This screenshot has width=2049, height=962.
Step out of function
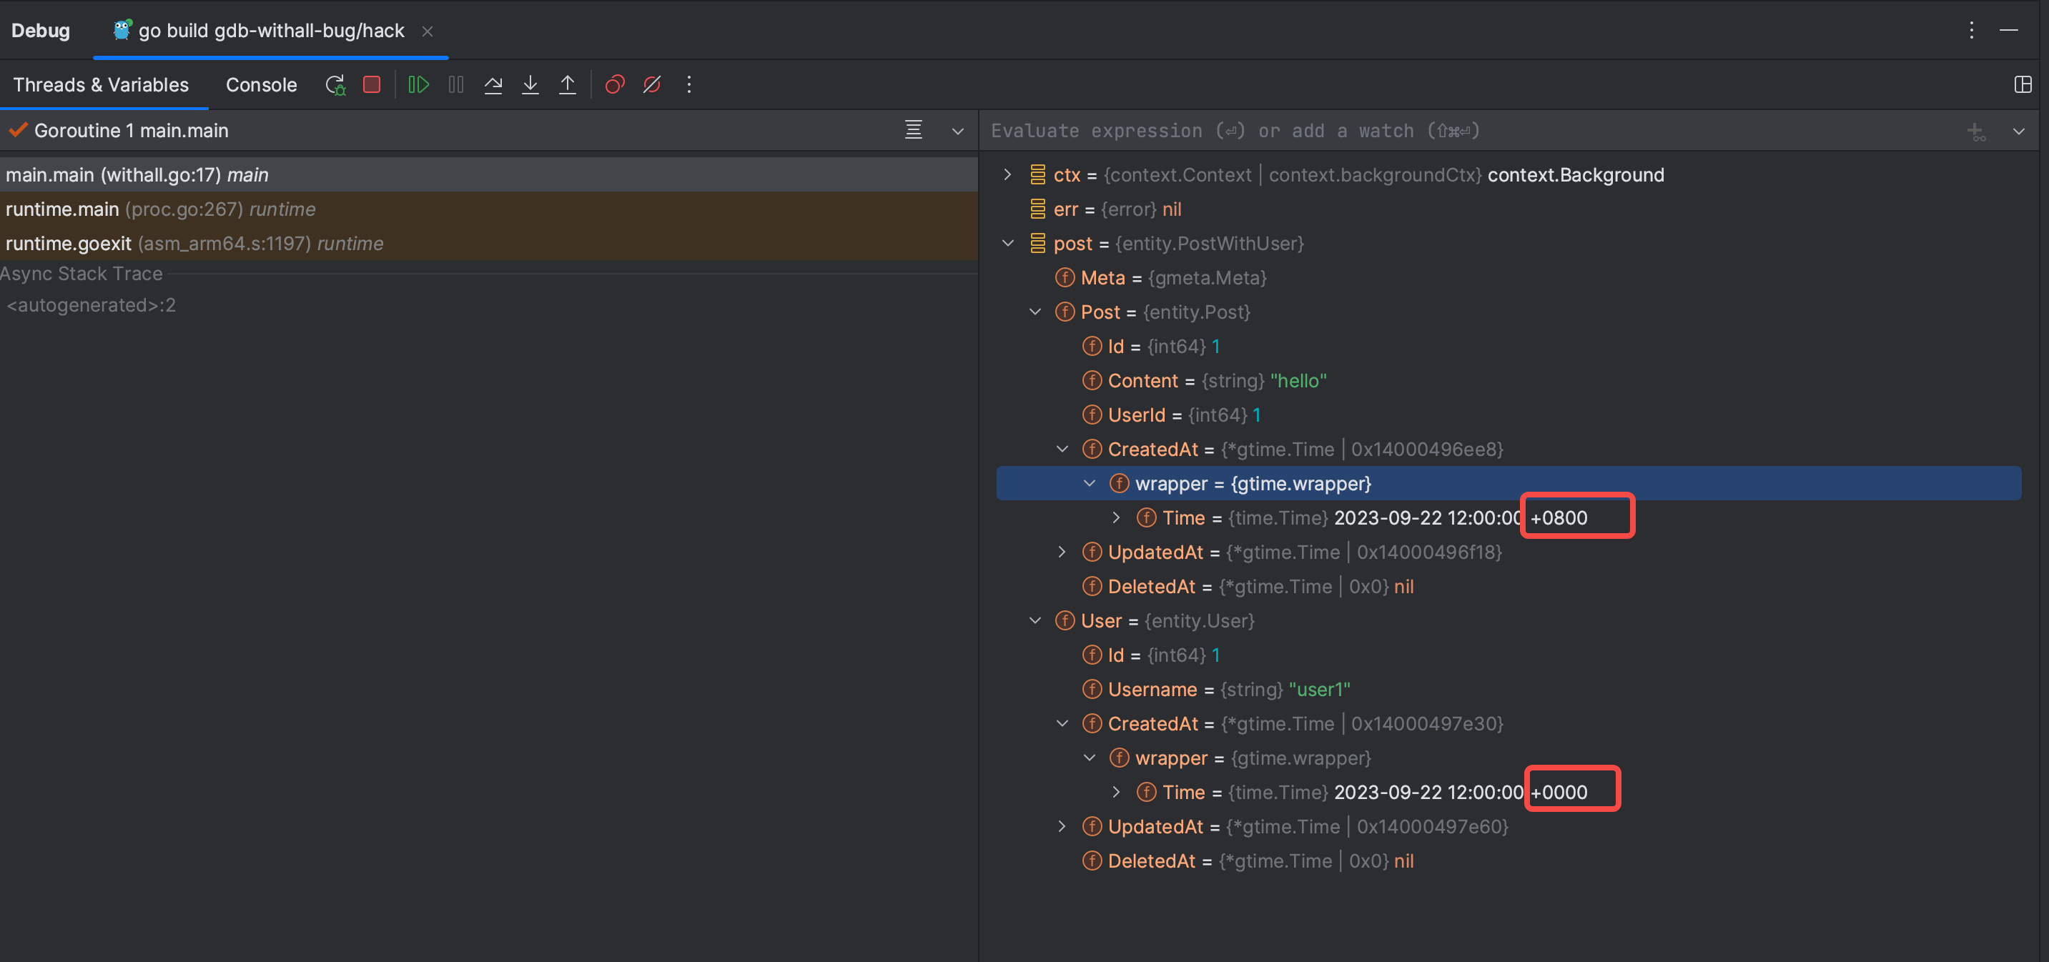567,84
